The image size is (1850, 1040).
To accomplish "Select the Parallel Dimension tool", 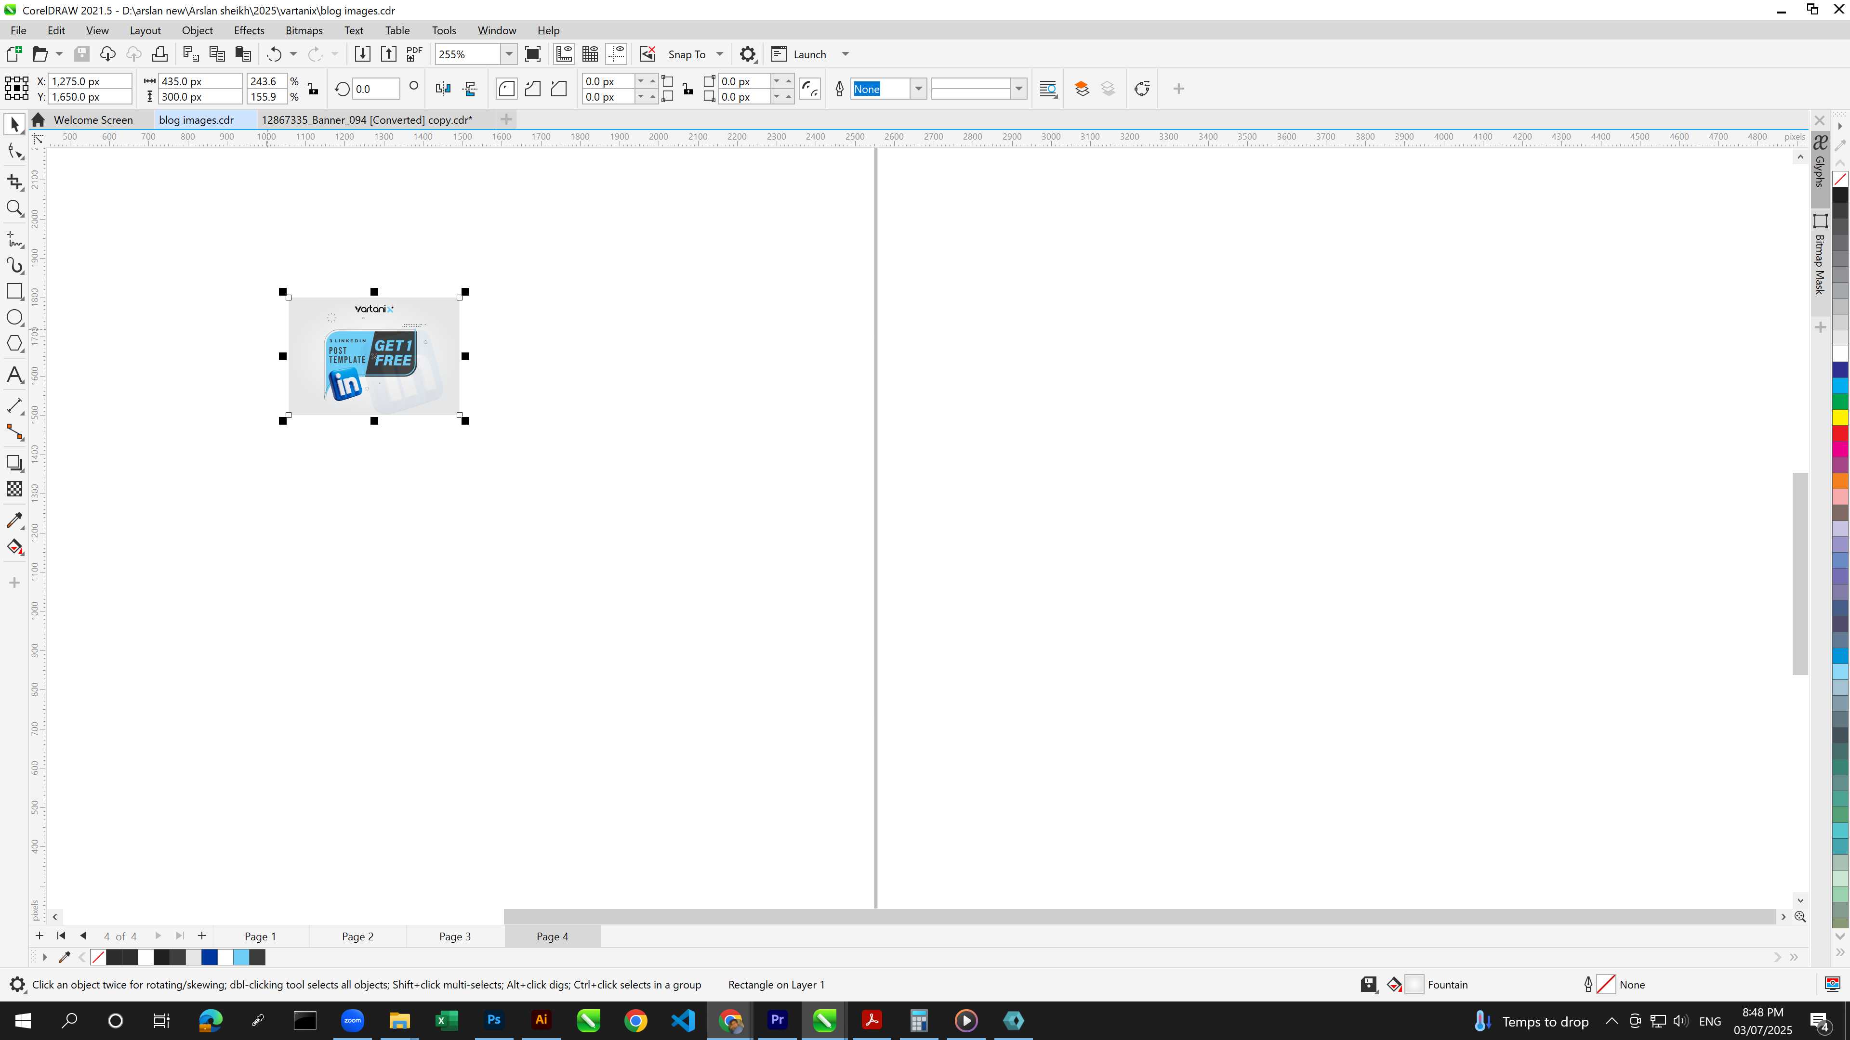I will [14, 405].
